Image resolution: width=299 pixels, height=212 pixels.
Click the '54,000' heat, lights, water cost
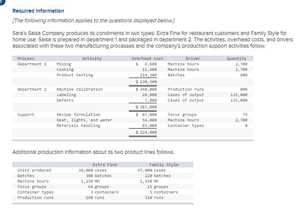pyautogui.click(x=149, y=120)
